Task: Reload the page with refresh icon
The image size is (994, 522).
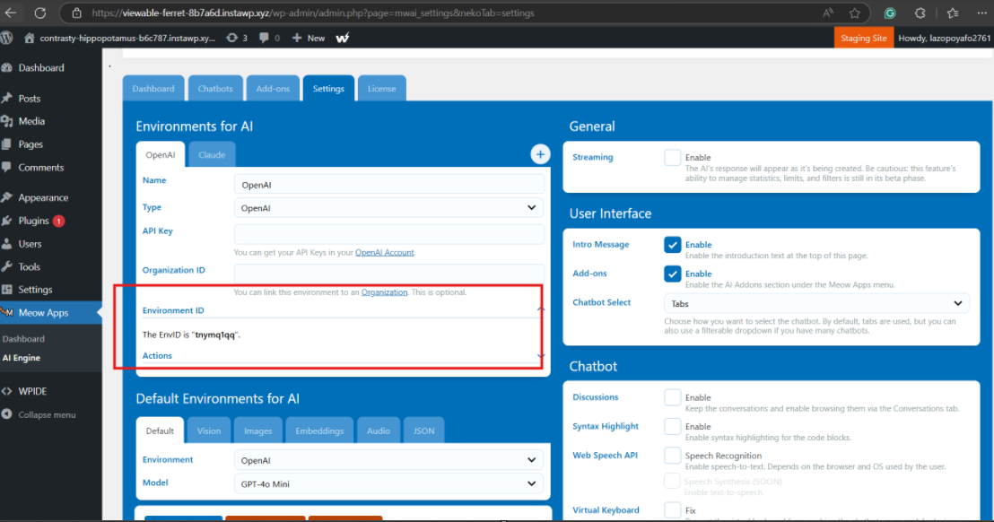Action: point(40,13)
